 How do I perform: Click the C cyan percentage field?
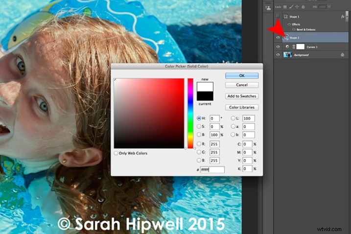pos(247,144)
